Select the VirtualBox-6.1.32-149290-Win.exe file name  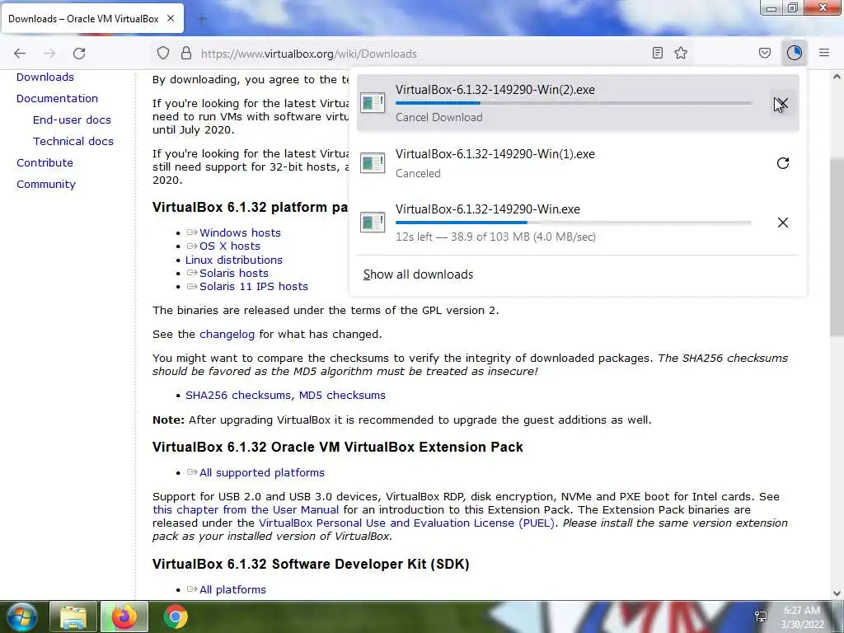pyautogui.click(x=488, y=209)
